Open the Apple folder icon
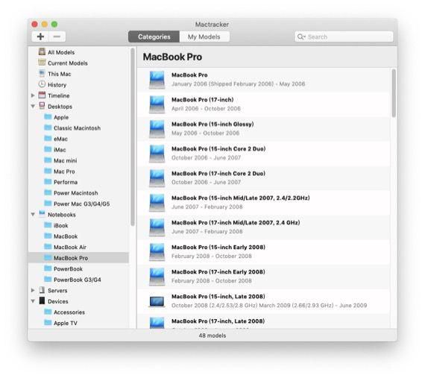 48,117
